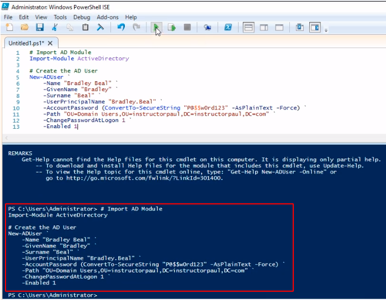Viewport: 386px width, 300px height.
Task: Open a New Remote PowerShell Tab
Action: tap(207, 27)
